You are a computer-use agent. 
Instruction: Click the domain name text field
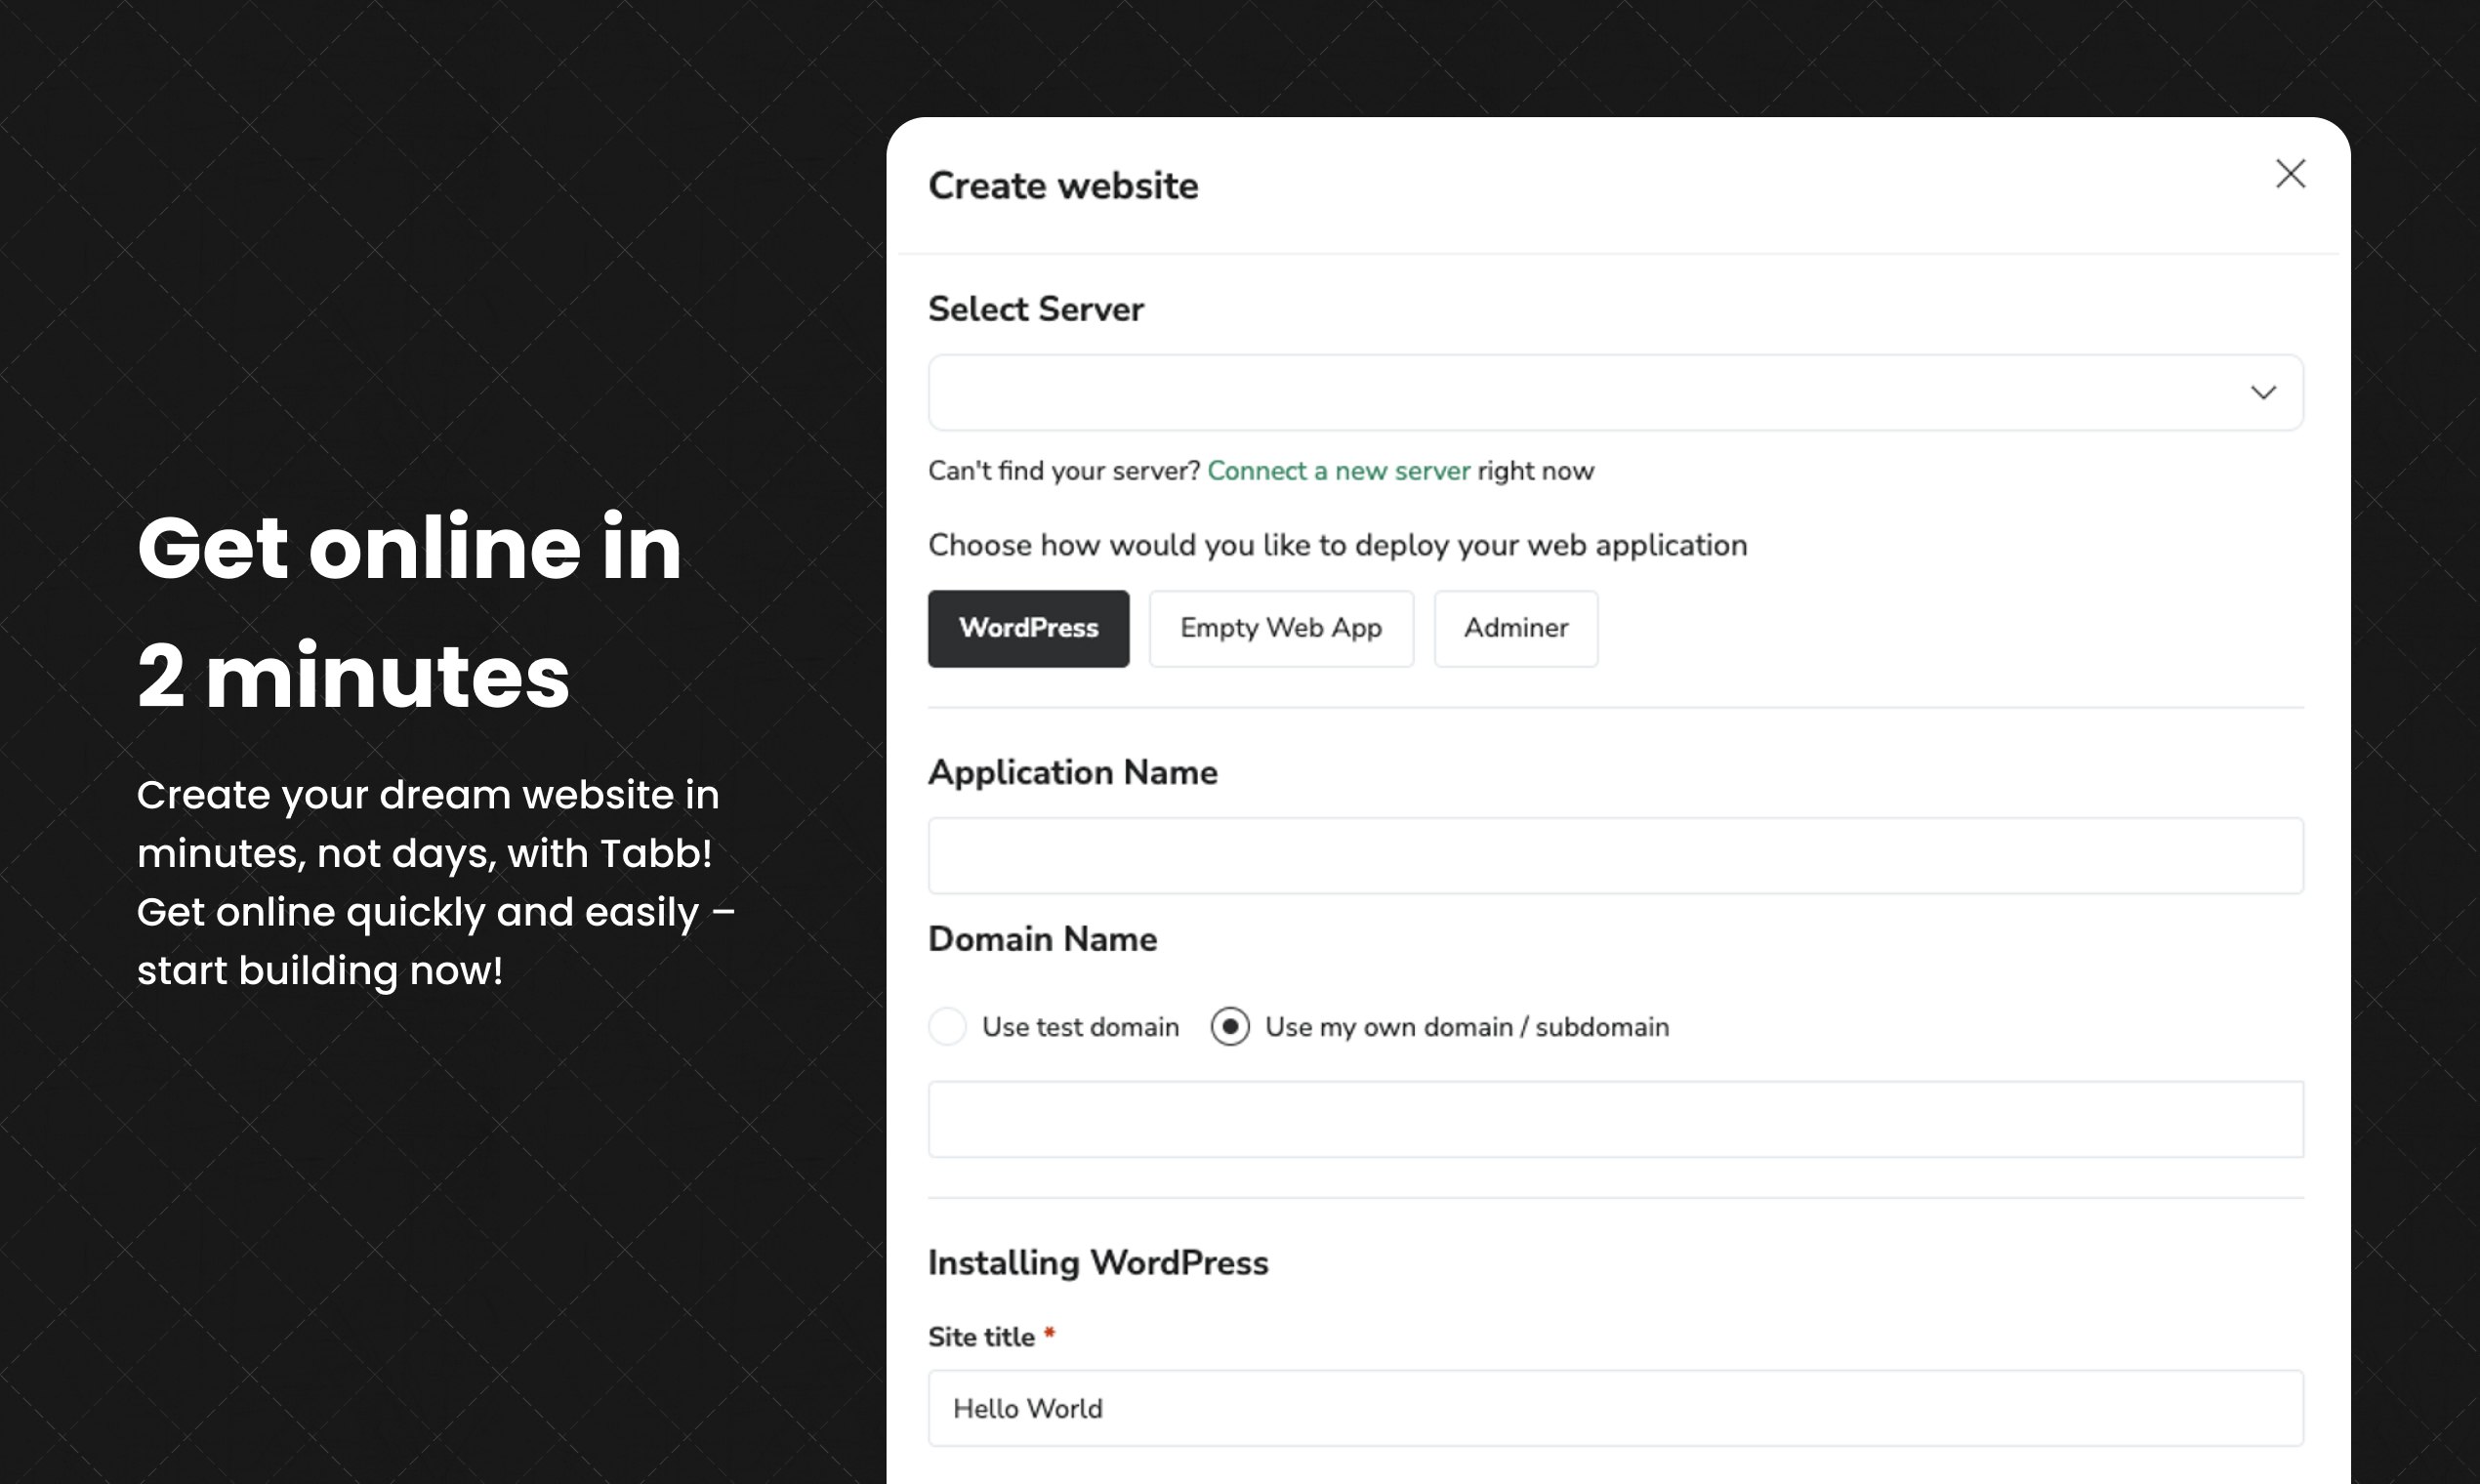[1615, 1119]
